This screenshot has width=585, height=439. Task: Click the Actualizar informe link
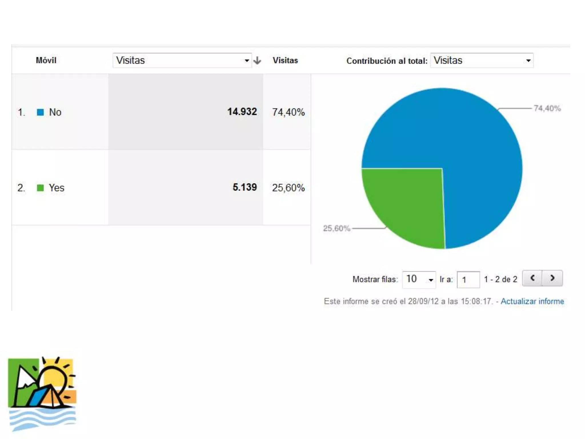click(x=532, y=301)
